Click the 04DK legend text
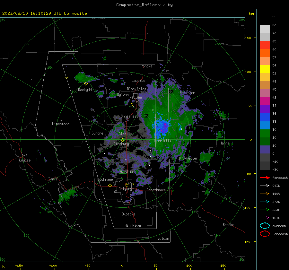 276,186
